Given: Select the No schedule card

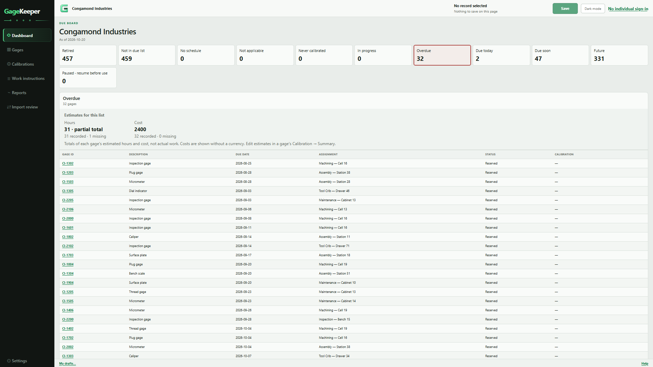Looking at the screenshot, I should click(x=206, y=55).
